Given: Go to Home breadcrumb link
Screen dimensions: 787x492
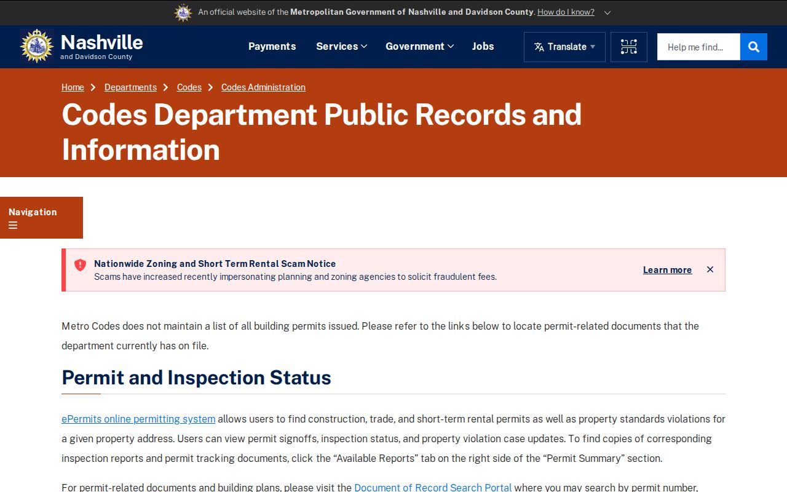Looking at the screenshot, I should point(73,87).
